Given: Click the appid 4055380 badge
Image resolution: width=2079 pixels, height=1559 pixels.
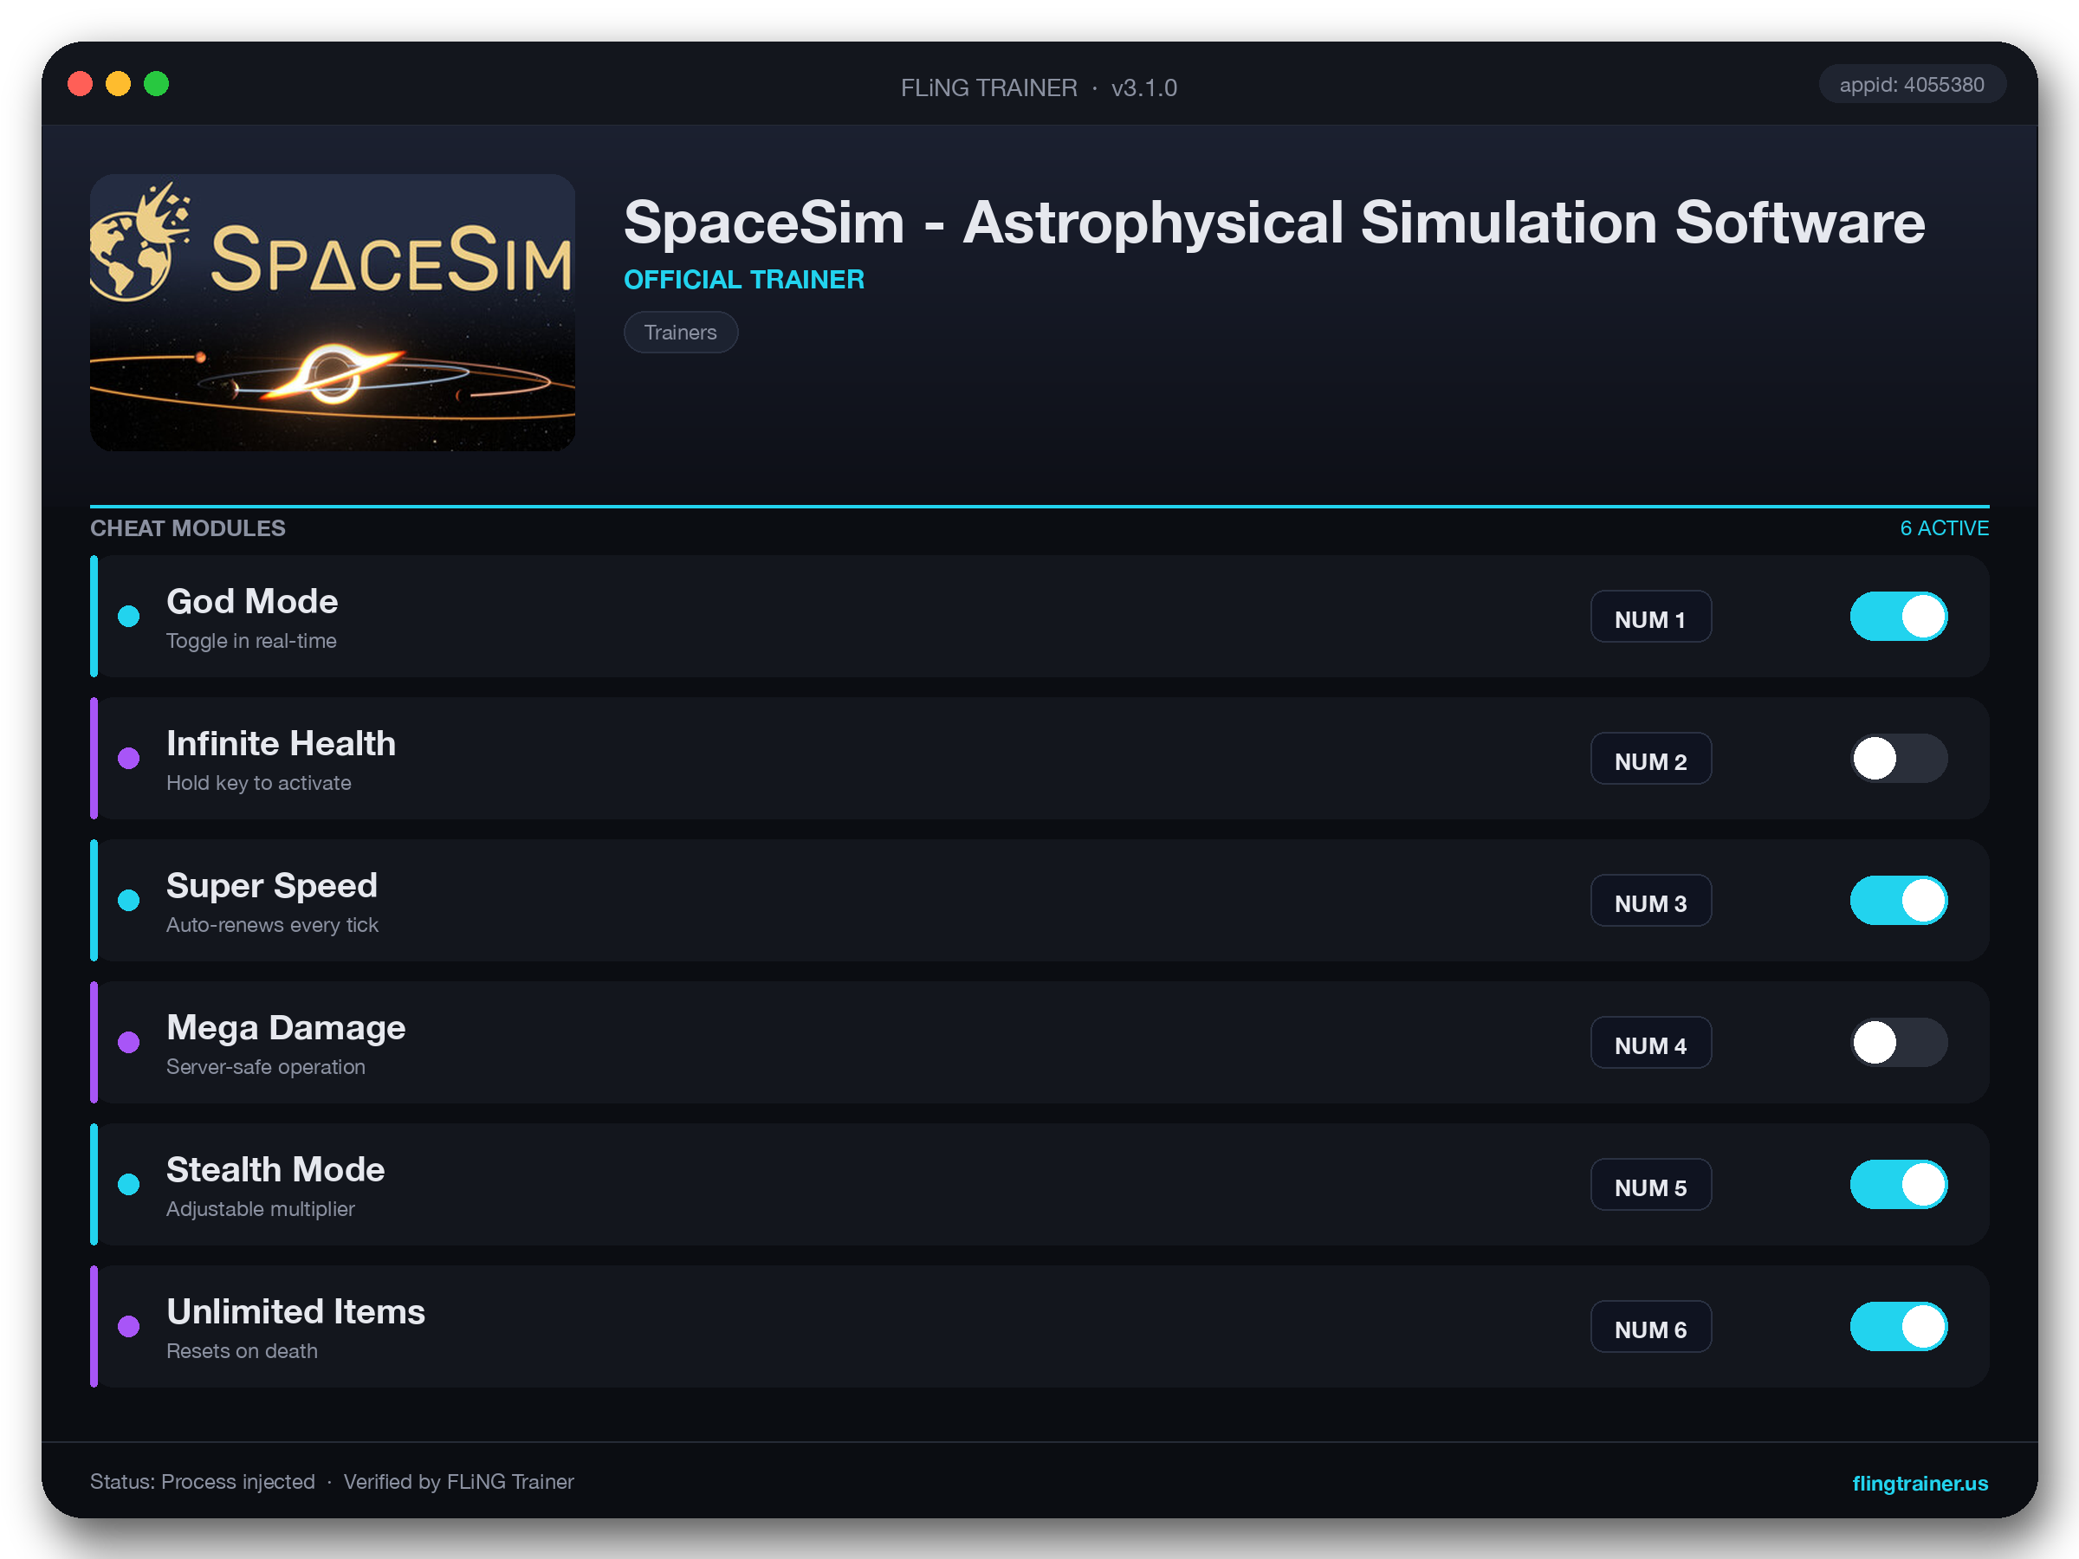Looking at the screenshot, I should click(x=1912, y=85).
